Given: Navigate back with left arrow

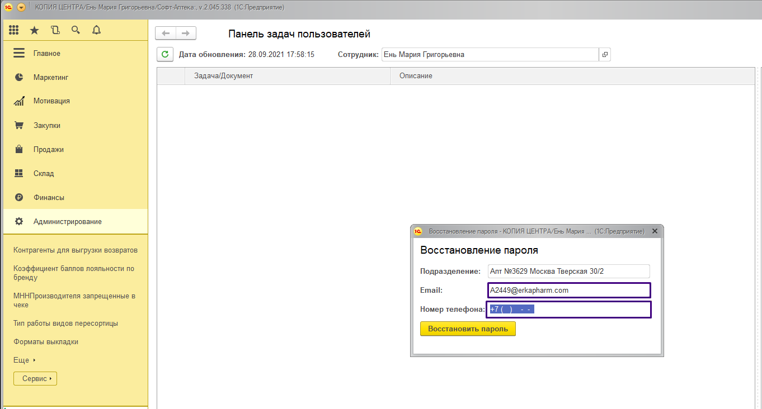Looking at the screenshot, I should tap(166, 34).
